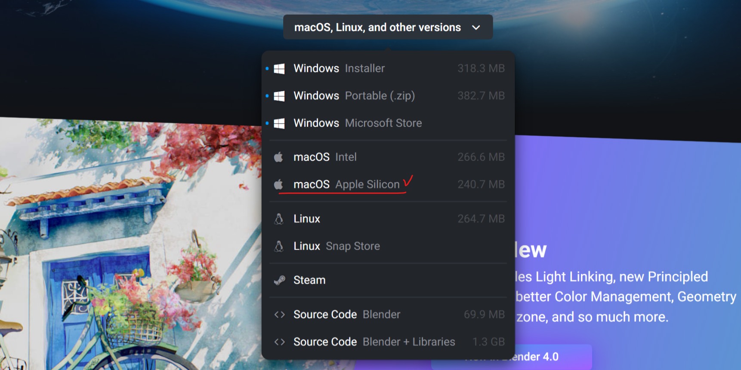This screenshot has width=741, height=370.
Task: Click the 240.7 MB size label
Action: (x=481, y=184)
